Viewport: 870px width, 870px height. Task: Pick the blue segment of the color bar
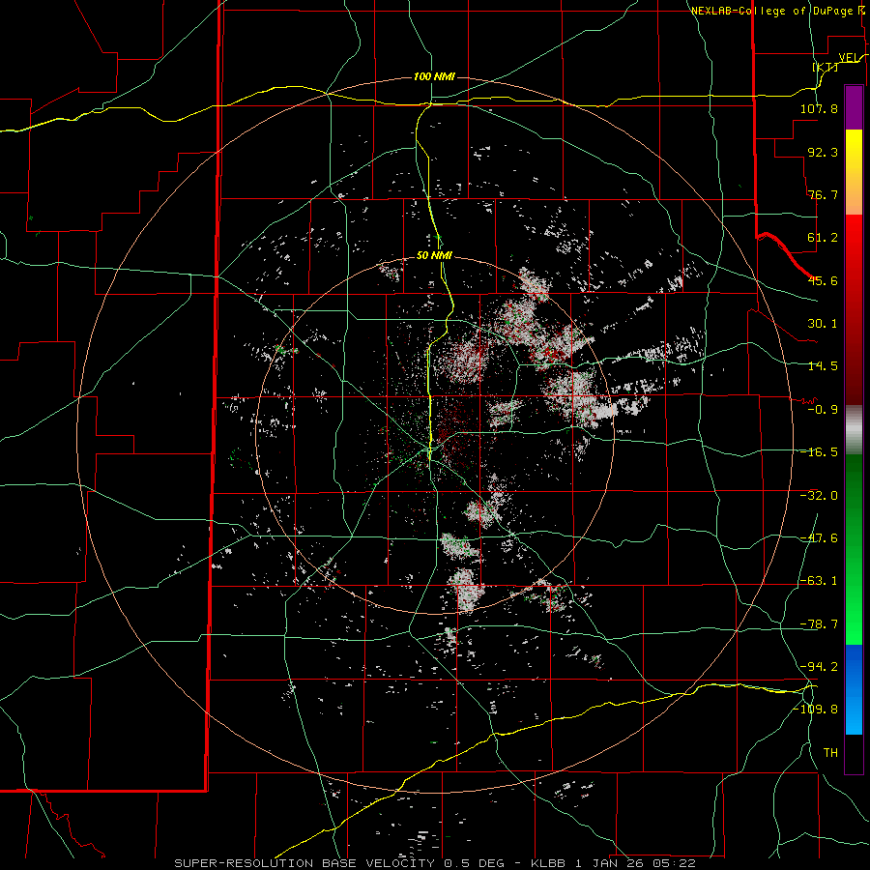tap(854, 689)
